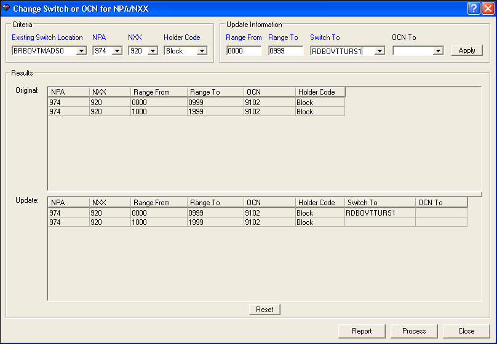Expand the OCN To dropdown
The image size is (497, 344).
437,51
